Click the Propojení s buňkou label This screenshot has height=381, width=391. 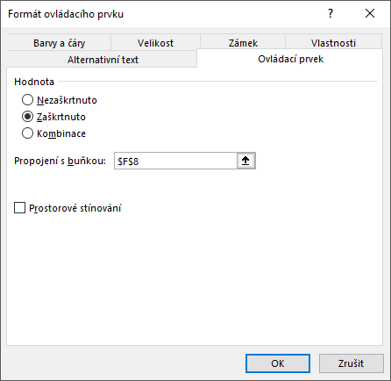coord(60,161)
